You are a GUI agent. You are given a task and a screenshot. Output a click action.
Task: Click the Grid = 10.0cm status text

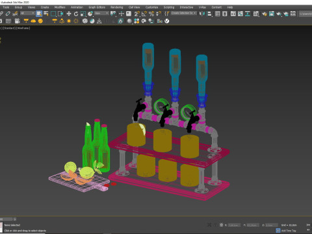(x=289, y=226)
